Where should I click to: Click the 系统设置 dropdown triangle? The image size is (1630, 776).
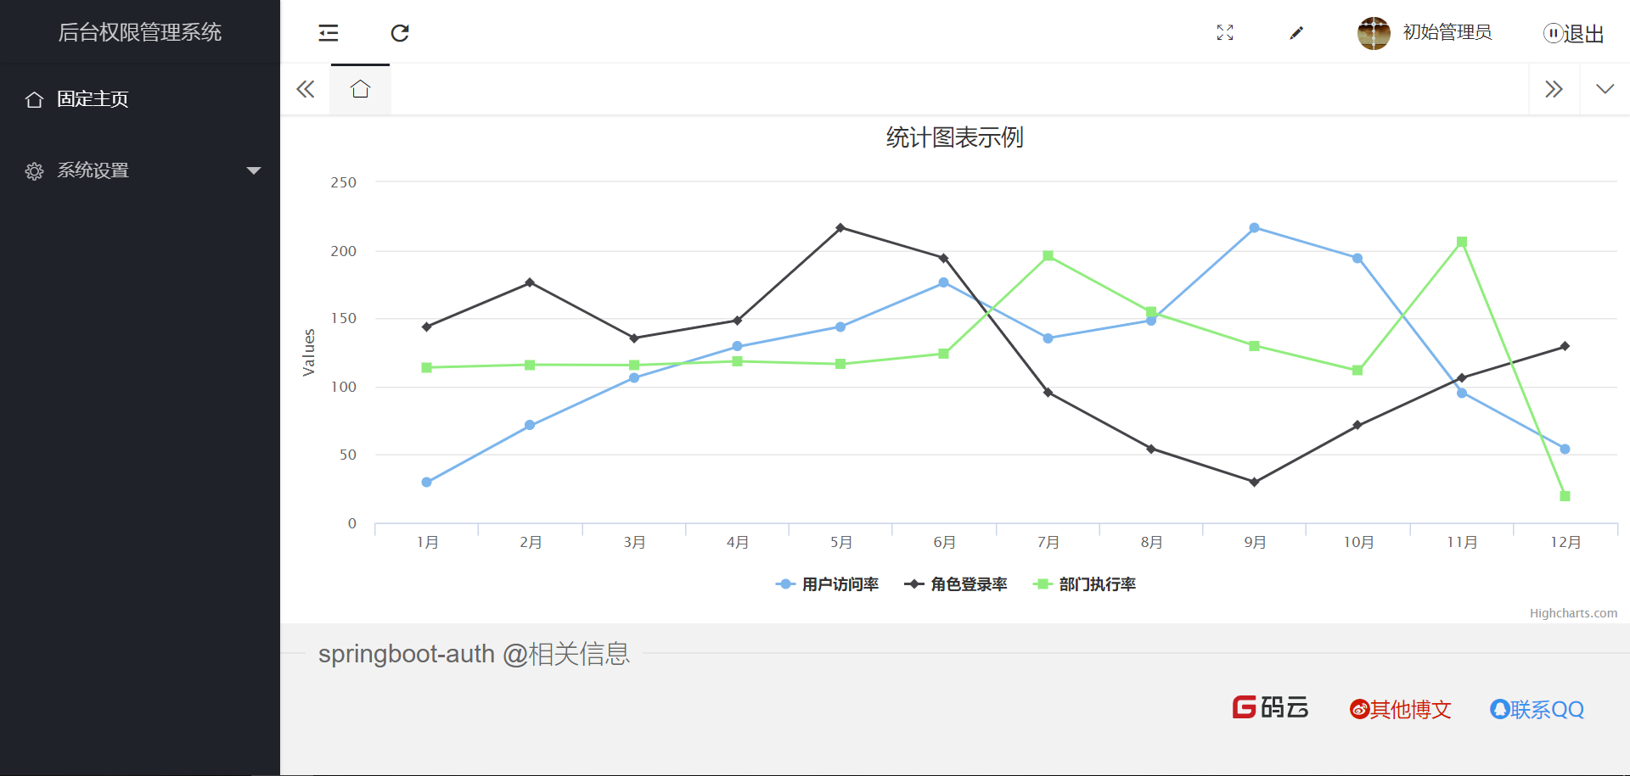click(x=253, y=170)
